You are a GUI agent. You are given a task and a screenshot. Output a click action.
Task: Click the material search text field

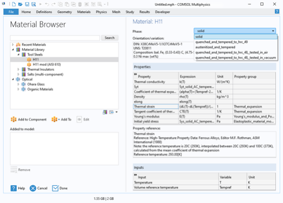point(55,38)
